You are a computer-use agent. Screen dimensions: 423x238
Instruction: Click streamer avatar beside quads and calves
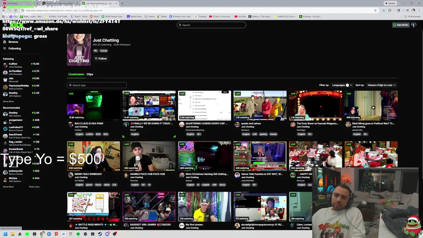[x=237, y=125]
